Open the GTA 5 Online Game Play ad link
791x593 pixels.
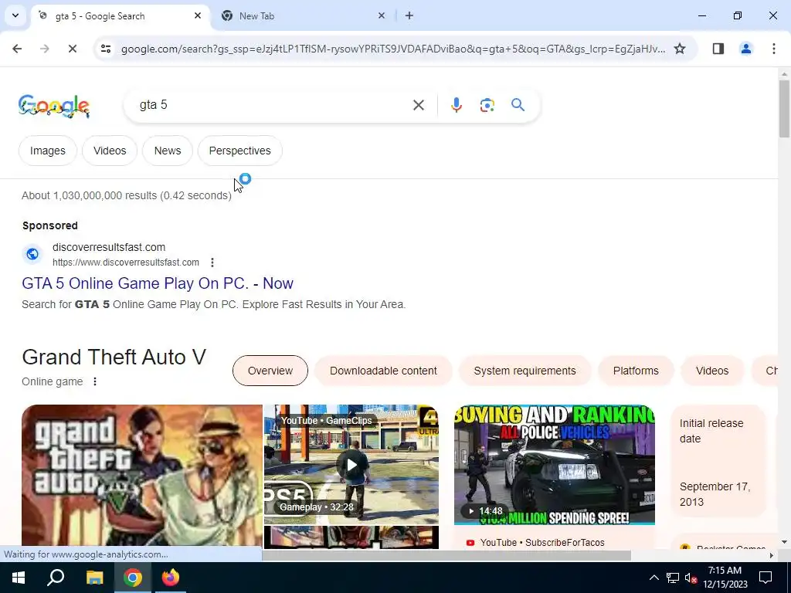pos(158,283)
